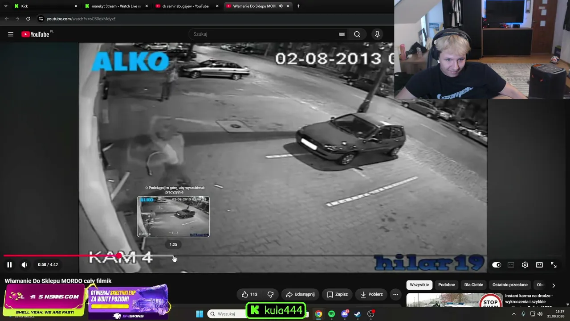Image resolution: width=570 pixels, height=321 pixels.
Task: Open the volume tray icon
Action: (540, 314)
